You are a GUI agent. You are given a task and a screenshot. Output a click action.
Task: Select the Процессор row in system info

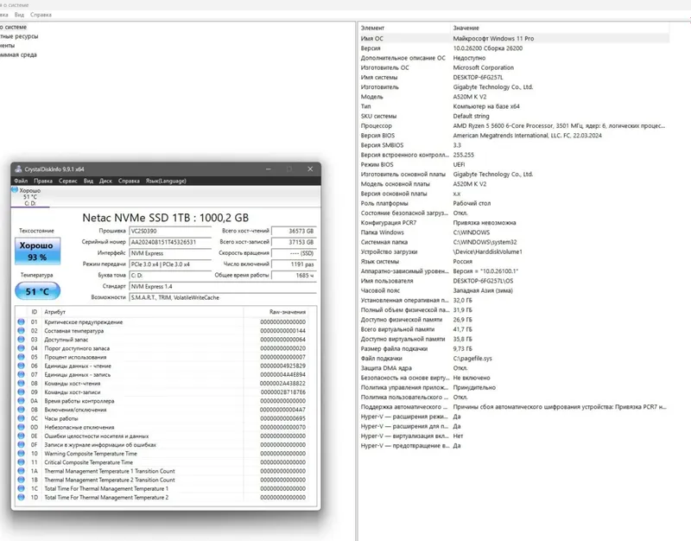pos(513,125)
